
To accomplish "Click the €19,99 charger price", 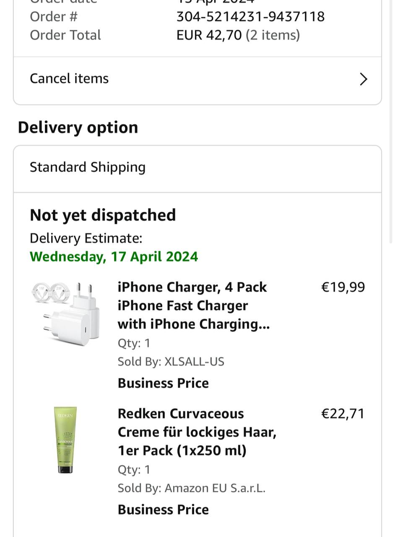I will 343,287.
